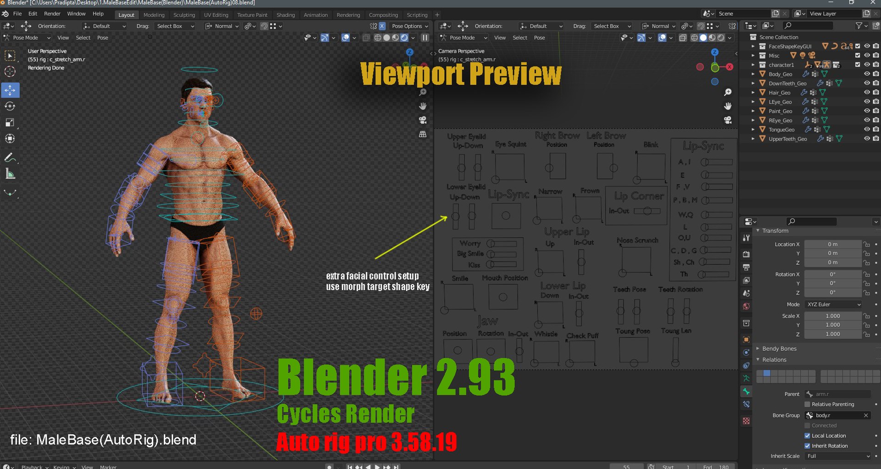Open the Render menu

52,14
